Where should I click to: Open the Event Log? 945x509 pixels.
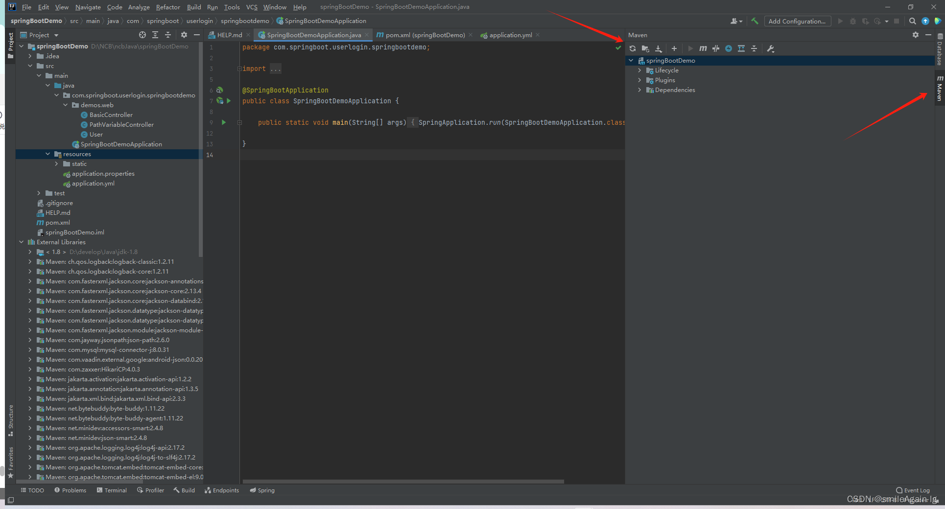pyautogui.click(x=913, y=490)
